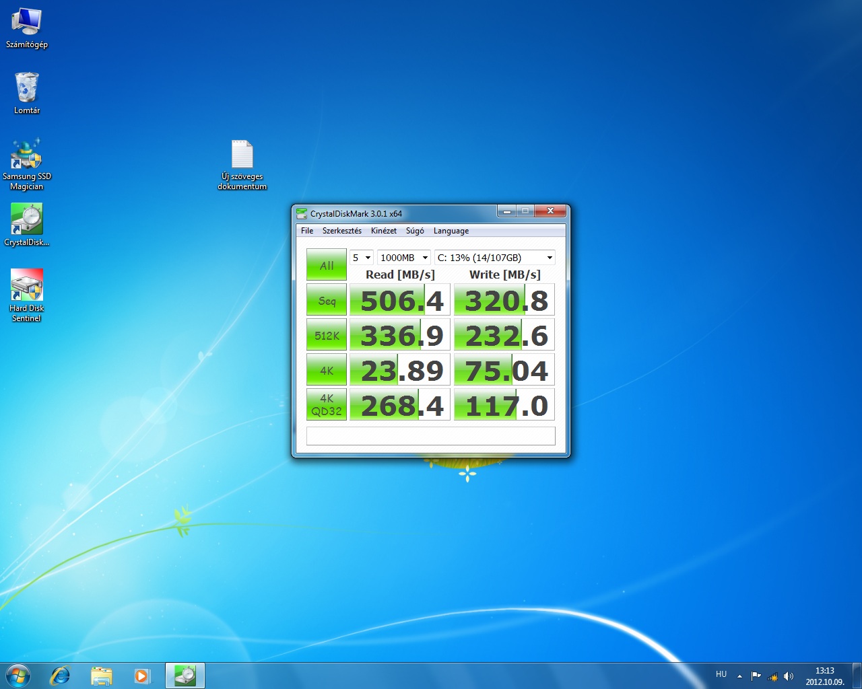Viewport: 862px width, 689px height.
Task: Click the 512K write value 232.6
Action: (504, 335)
